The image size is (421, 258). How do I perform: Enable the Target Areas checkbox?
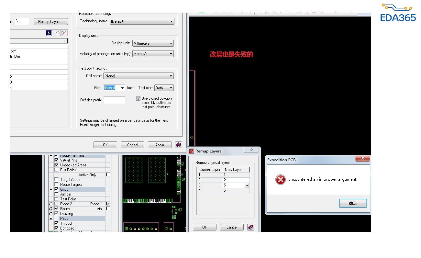pos(57,180)
